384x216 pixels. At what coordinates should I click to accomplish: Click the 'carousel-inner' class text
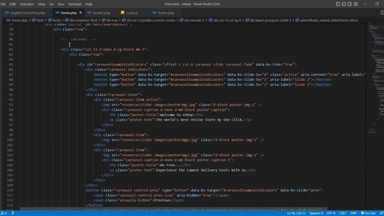pos(125,95)
